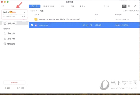Viewport: 140px width, 95px height.
Task: Uncheck the ceshi.rmvb checkbox
Action: (x=32, y=25)
